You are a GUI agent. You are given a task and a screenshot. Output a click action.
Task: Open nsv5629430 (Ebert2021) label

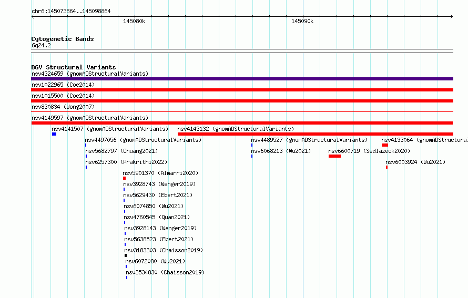tap(158, 195)
